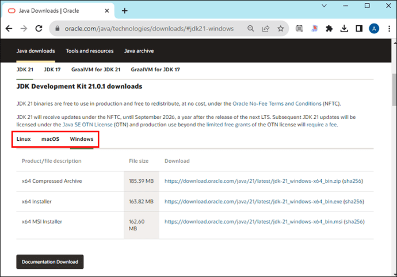Click the 'Download' column header

tap(177, 161)
